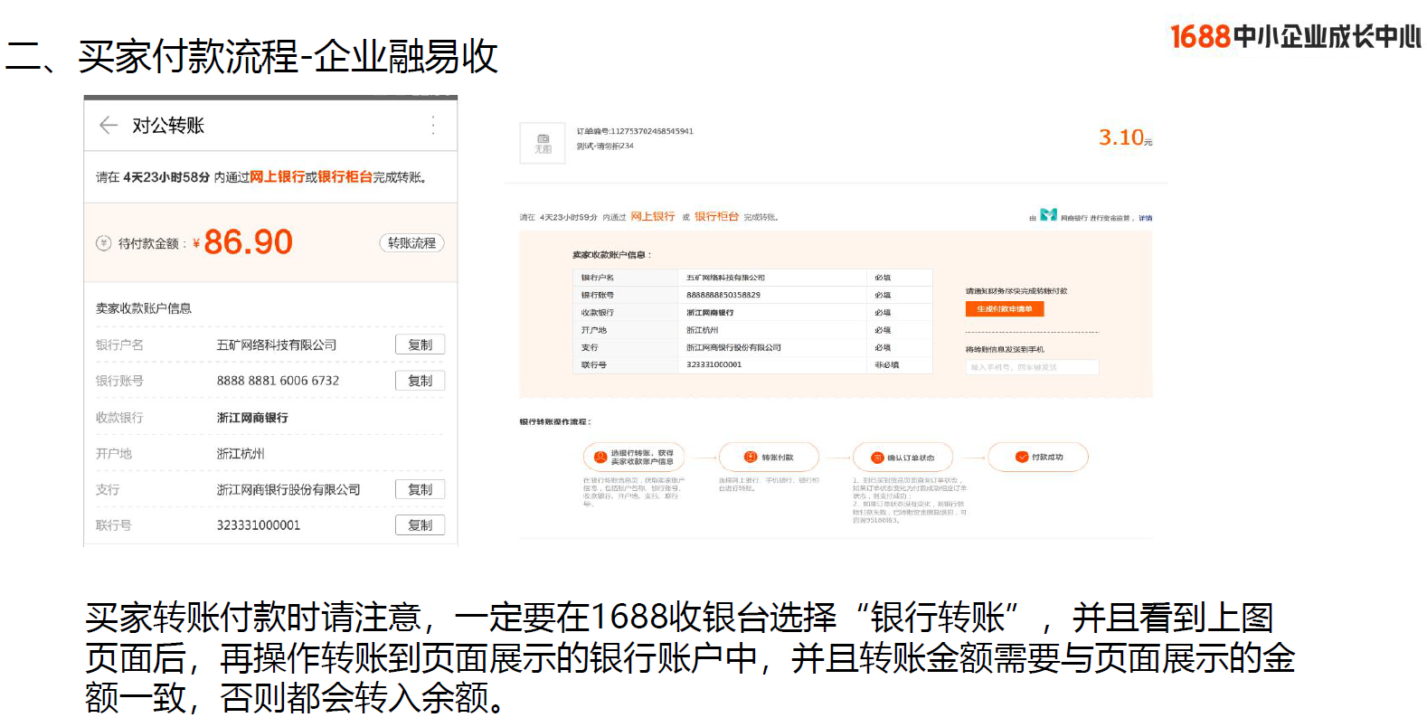Click the 确认订单状态 step icon

coord(876,458)
